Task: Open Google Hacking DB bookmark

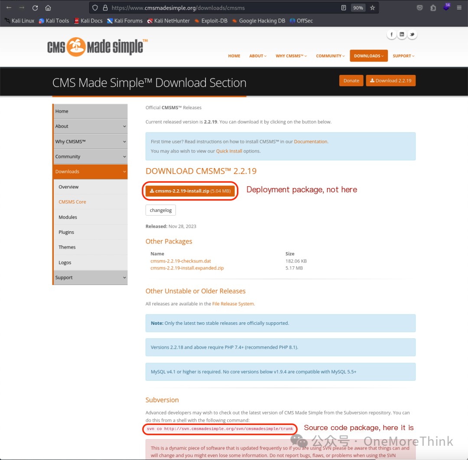Action: (258, 21)
